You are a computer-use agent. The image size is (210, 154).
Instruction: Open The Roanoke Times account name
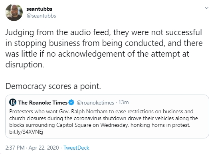pos(43,103)
